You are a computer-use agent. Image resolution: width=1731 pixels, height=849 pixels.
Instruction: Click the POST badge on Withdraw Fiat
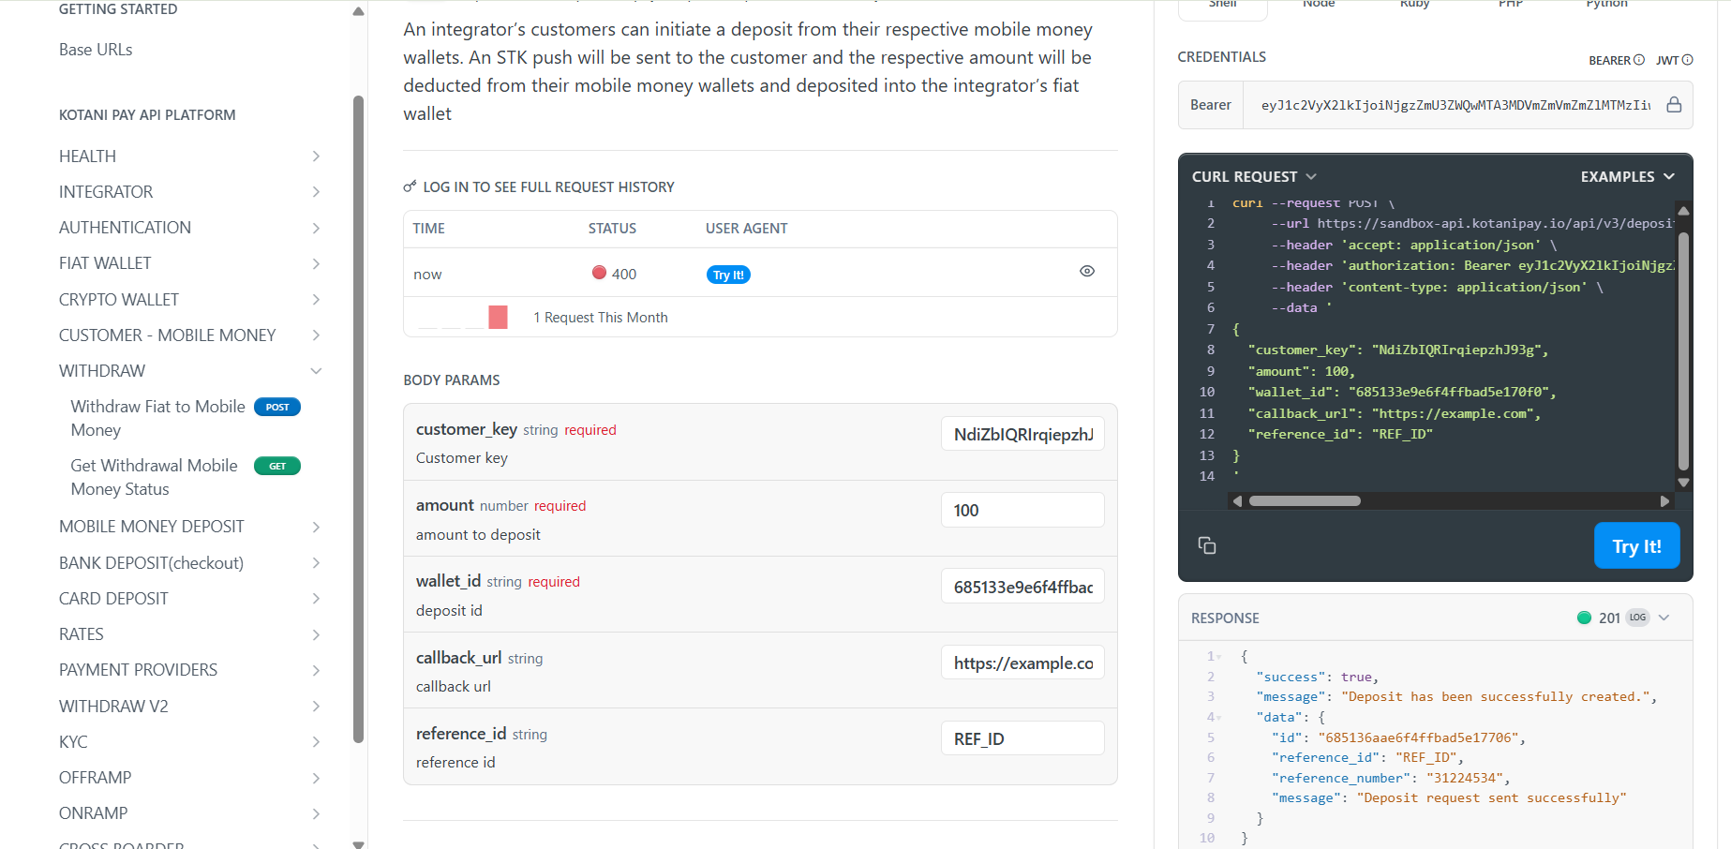277,407
